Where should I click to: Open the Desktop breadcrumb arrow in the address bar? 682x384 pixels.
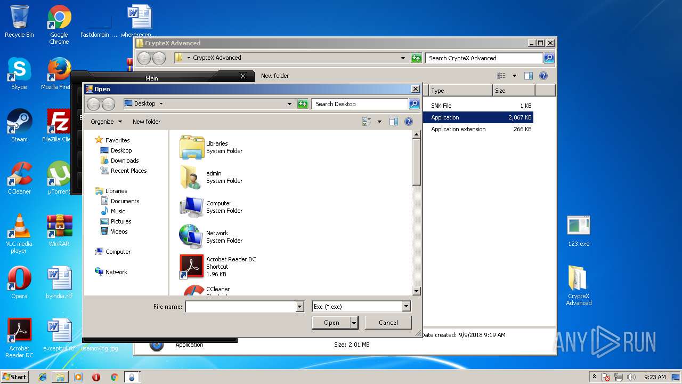[161, 104]
